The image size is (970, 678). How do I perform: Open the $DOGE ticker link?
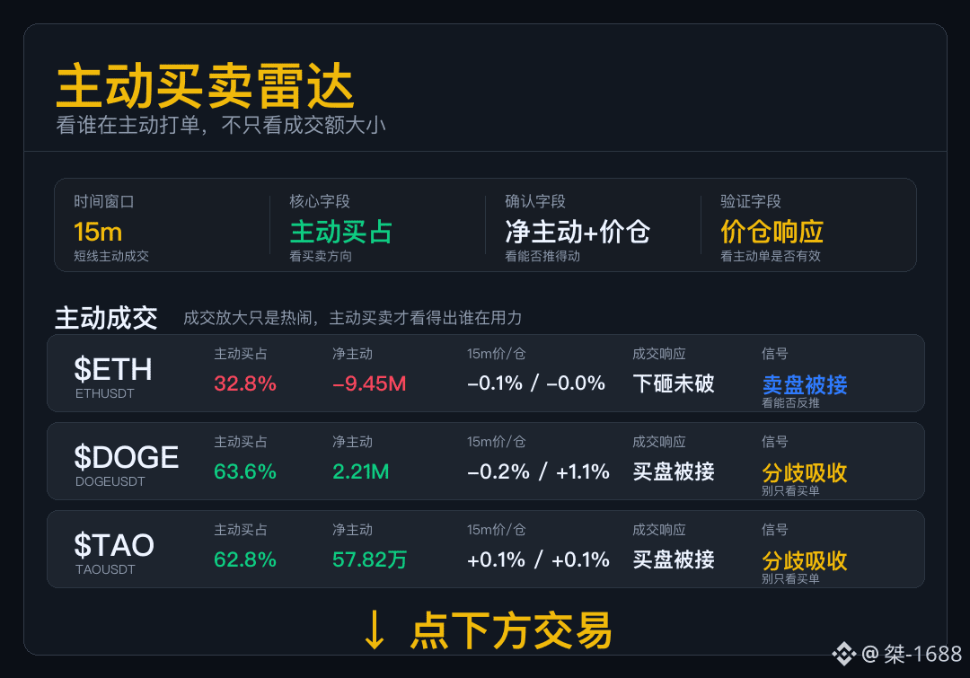(127, 457)
